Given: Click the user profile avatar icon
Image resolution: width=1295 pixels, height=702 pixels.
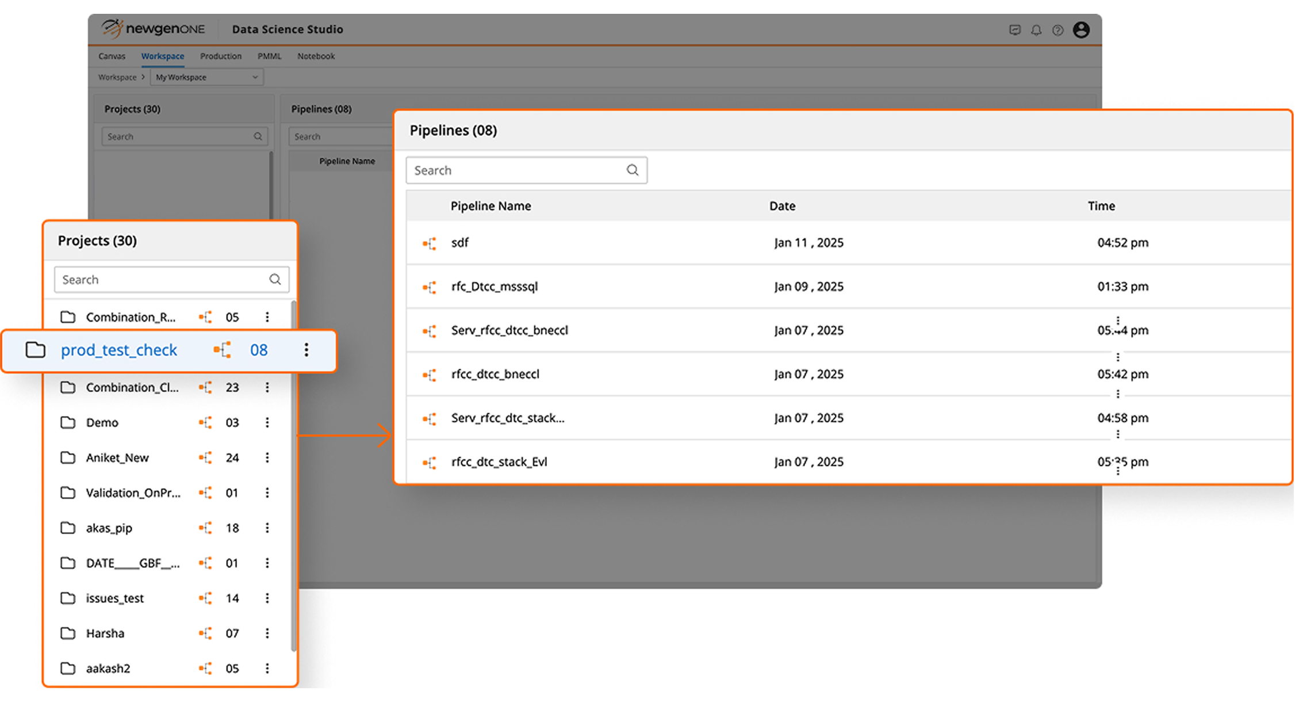Looking at the screenshot, I should [1081, 30].
